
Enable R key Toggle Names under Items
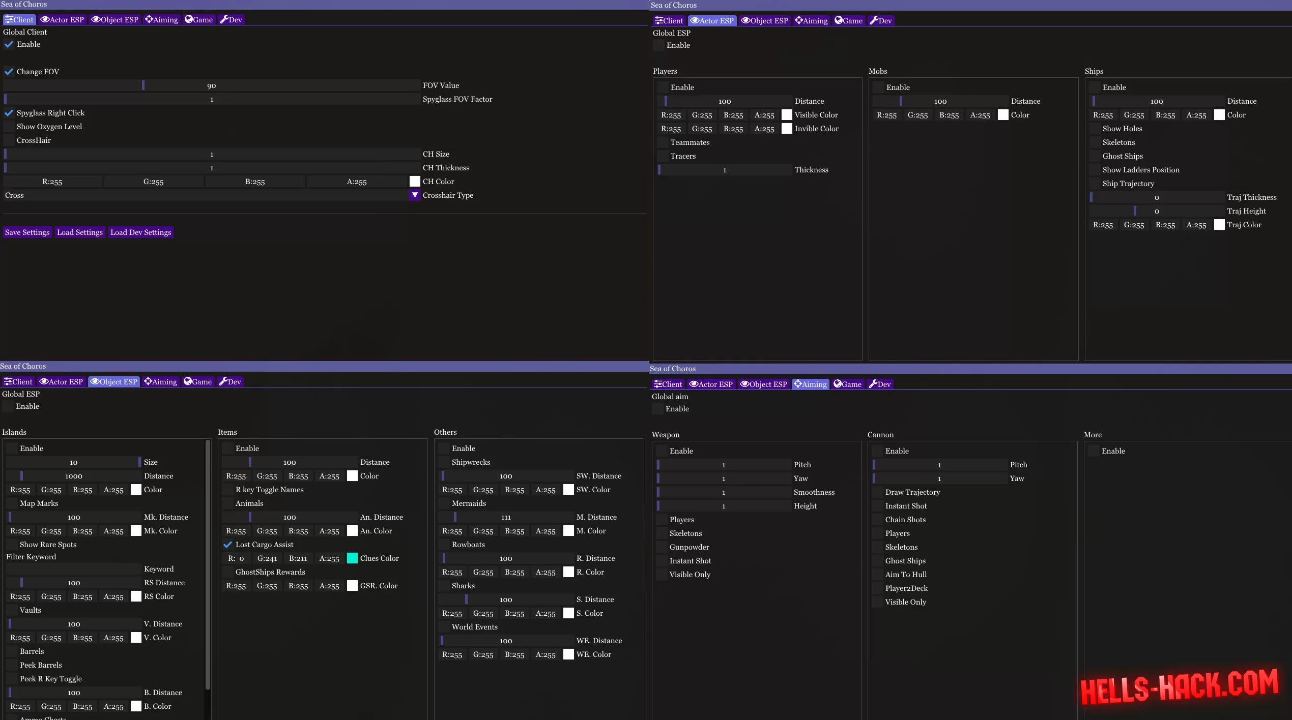(x=227, y=490)
